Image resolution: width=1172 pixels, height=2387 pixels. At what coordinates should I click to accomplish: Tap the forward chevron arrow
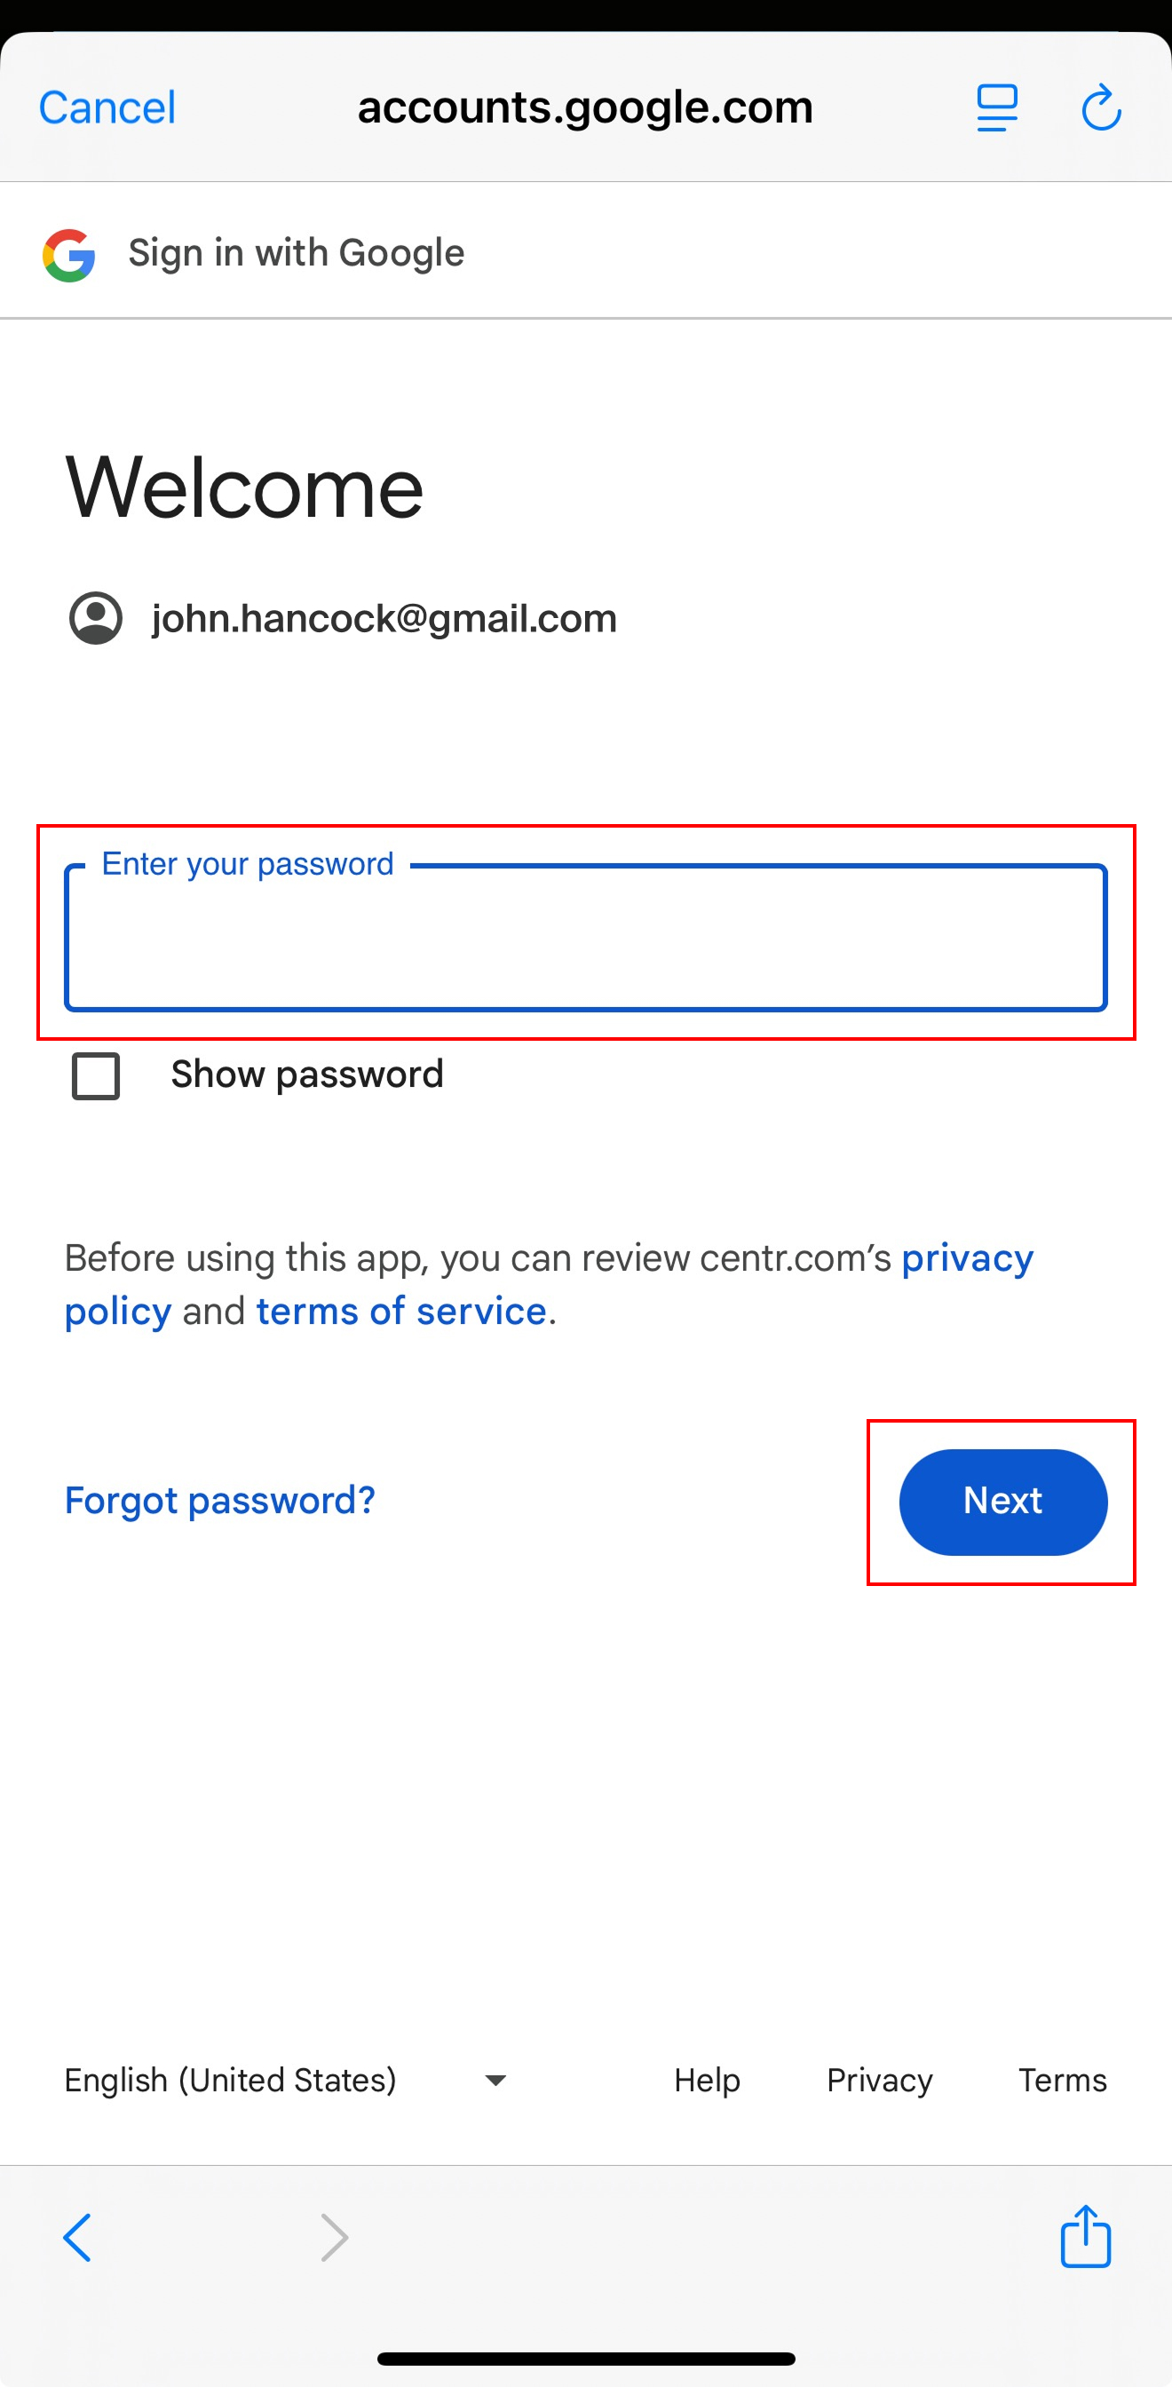pos(335,2238)
